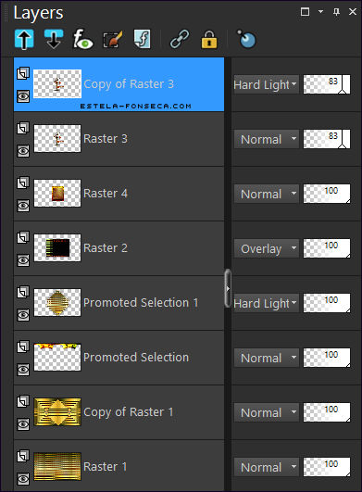Click the Raster 3 opacity slider at 83
362x492 pixels.
pos(327,139)
